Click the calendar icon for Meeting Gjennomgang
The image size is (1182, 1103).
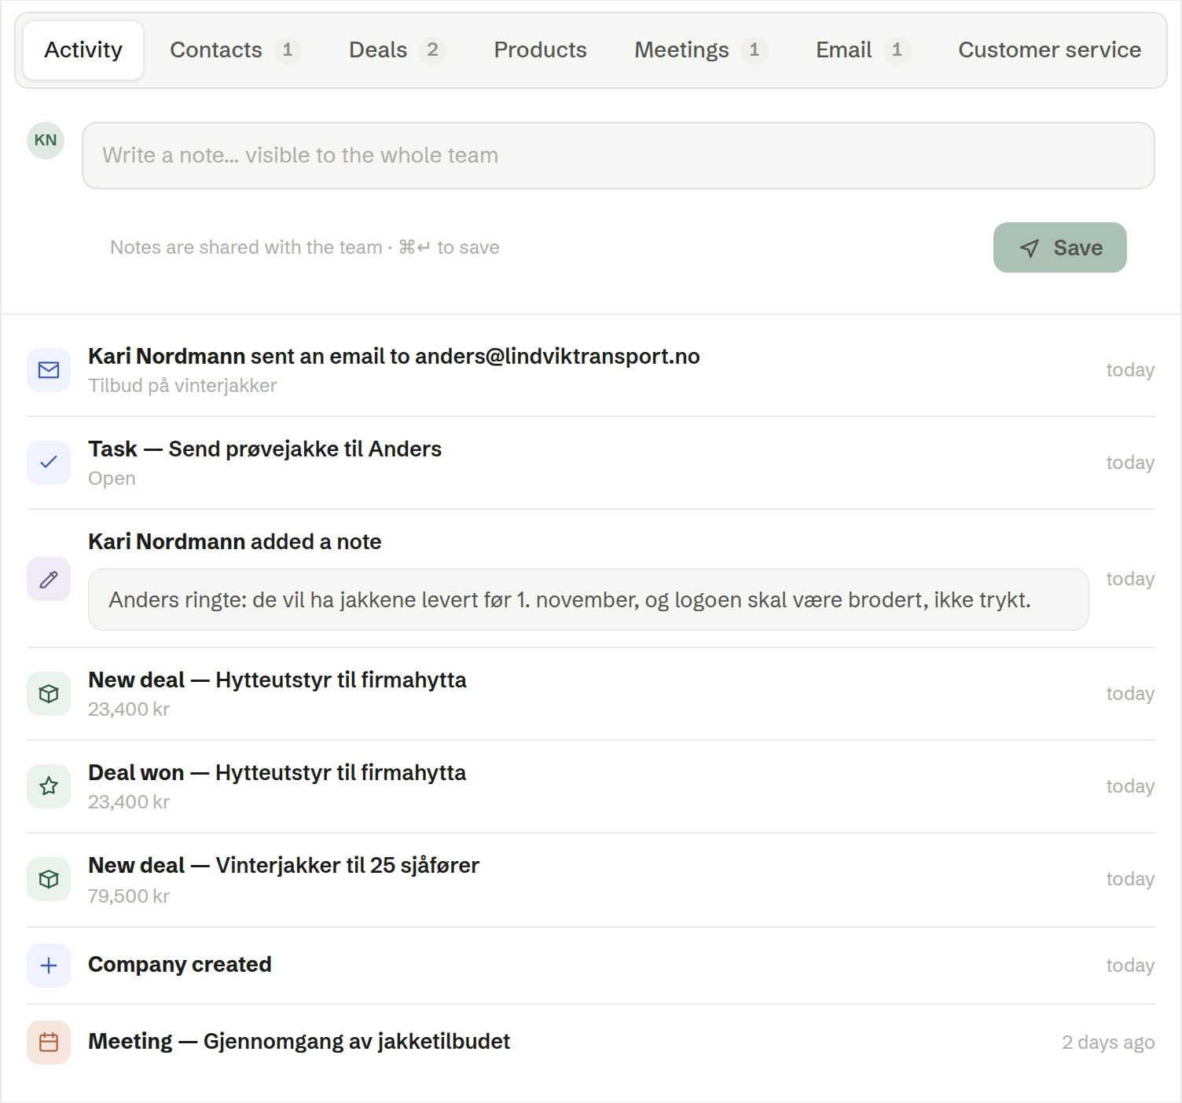click(49, 1043)
